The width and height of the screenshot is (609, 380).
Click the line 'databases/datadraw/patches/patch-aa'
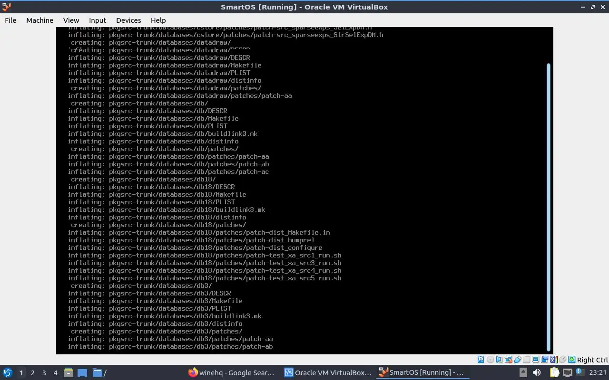click(180, 95)
